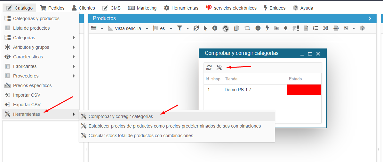Image resolution: width=383 pixels, height=162 pixels.
Task: Click the delete product minus icon
Action: [x=258, y=28]
